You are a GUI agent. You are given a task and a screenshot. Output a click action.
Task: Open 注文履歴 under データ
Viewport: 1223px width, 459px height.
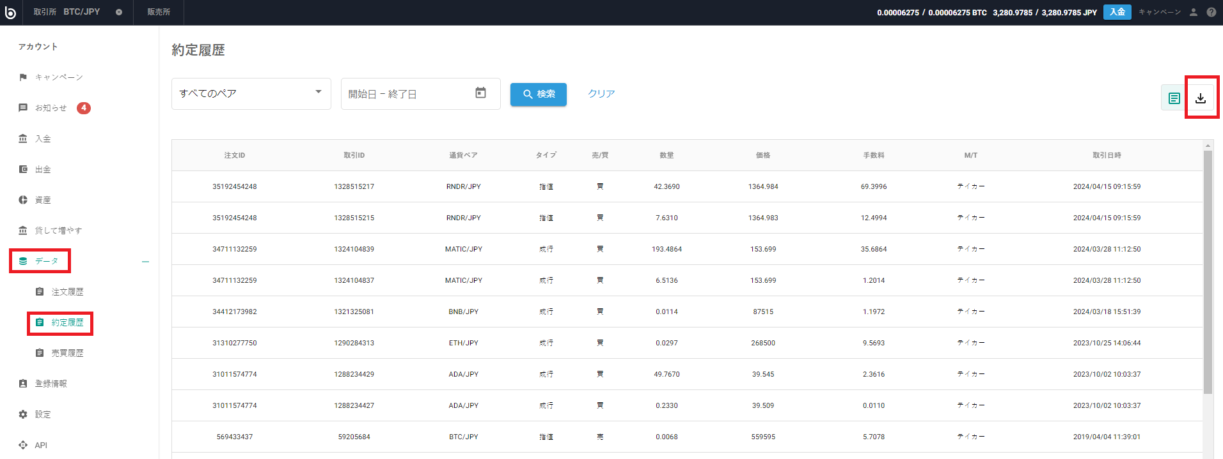tap(67, 292)
